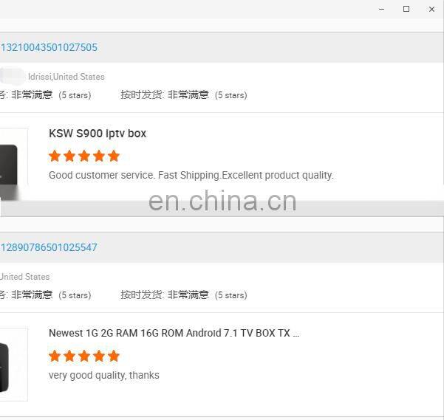Click the first star of the KSW S900 rating

(x=55, y=156)
